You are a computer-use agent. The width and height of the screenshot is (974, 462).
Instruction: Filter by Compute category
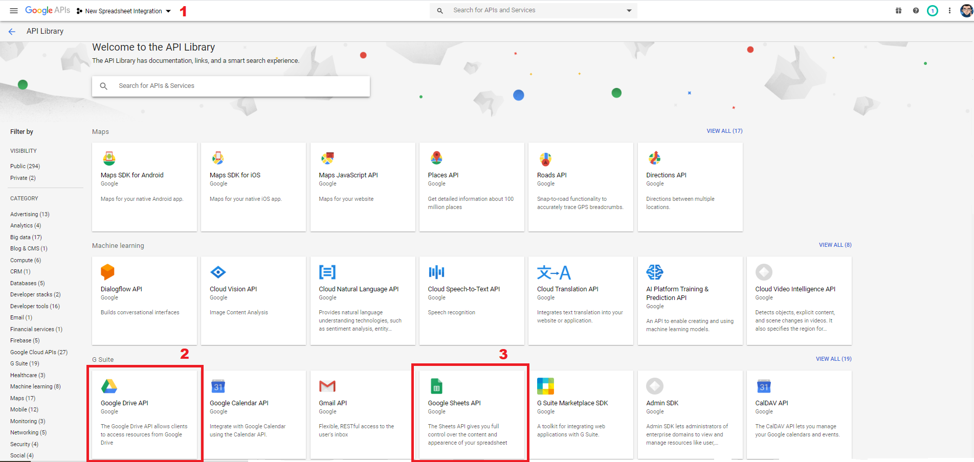tap(26, 260)
